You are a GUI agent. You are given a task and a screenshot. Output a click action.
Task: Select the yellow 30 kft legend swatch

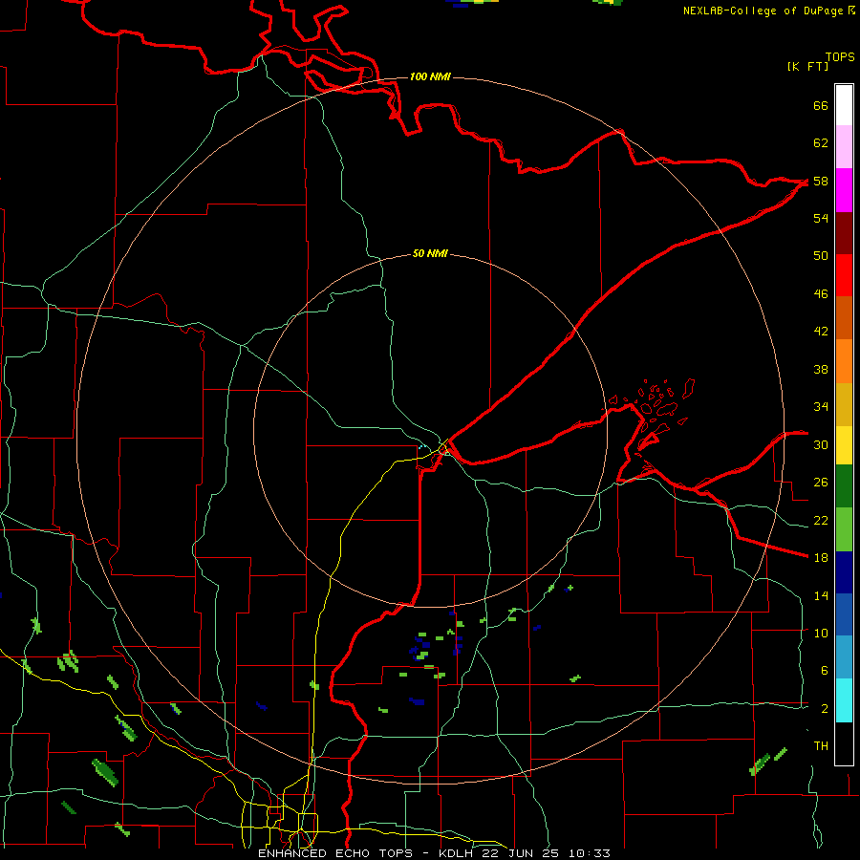click(x=844, y=444)
